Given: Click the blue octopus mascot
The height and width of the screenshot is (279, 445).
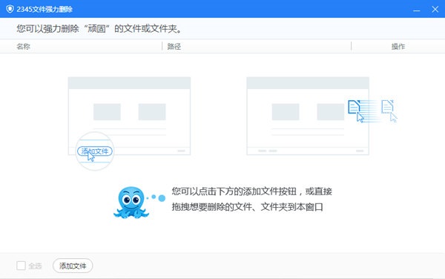Looking at the screenshot, I should 131,203.
